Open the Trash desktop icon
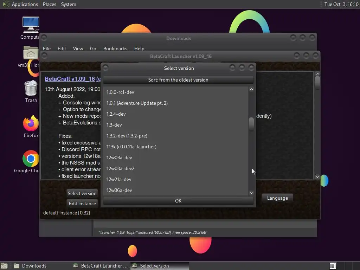This screenshot has height=270, width=360. pyautogui.click(x=31, y=88)
